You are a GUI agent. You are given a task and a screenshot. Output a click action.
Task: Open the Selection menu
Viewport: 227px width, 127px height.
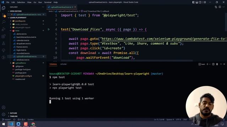pyautogui.click(x=21, y=2)
